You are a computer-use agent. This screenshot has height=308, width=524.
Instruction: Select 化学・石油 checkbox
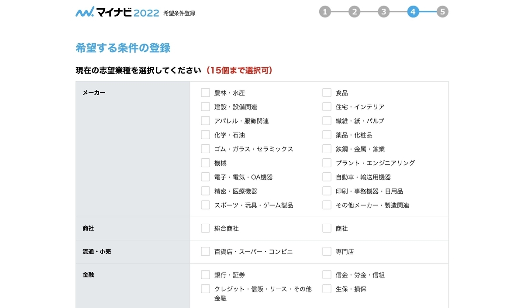coord(205,135)
